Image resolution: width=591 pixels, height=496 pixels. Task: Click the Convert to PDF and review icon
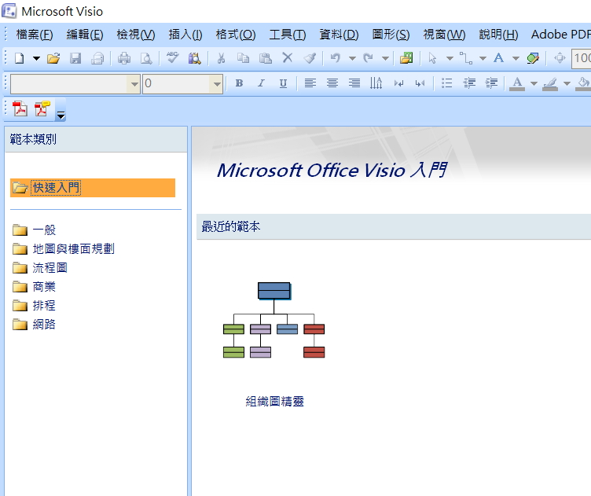click(42, 109)
